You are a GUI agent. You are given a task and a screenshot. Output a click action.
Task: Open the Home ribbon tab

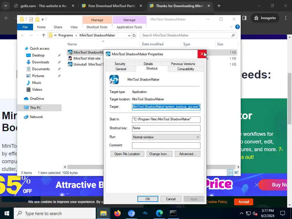click(x=41, y=27)
